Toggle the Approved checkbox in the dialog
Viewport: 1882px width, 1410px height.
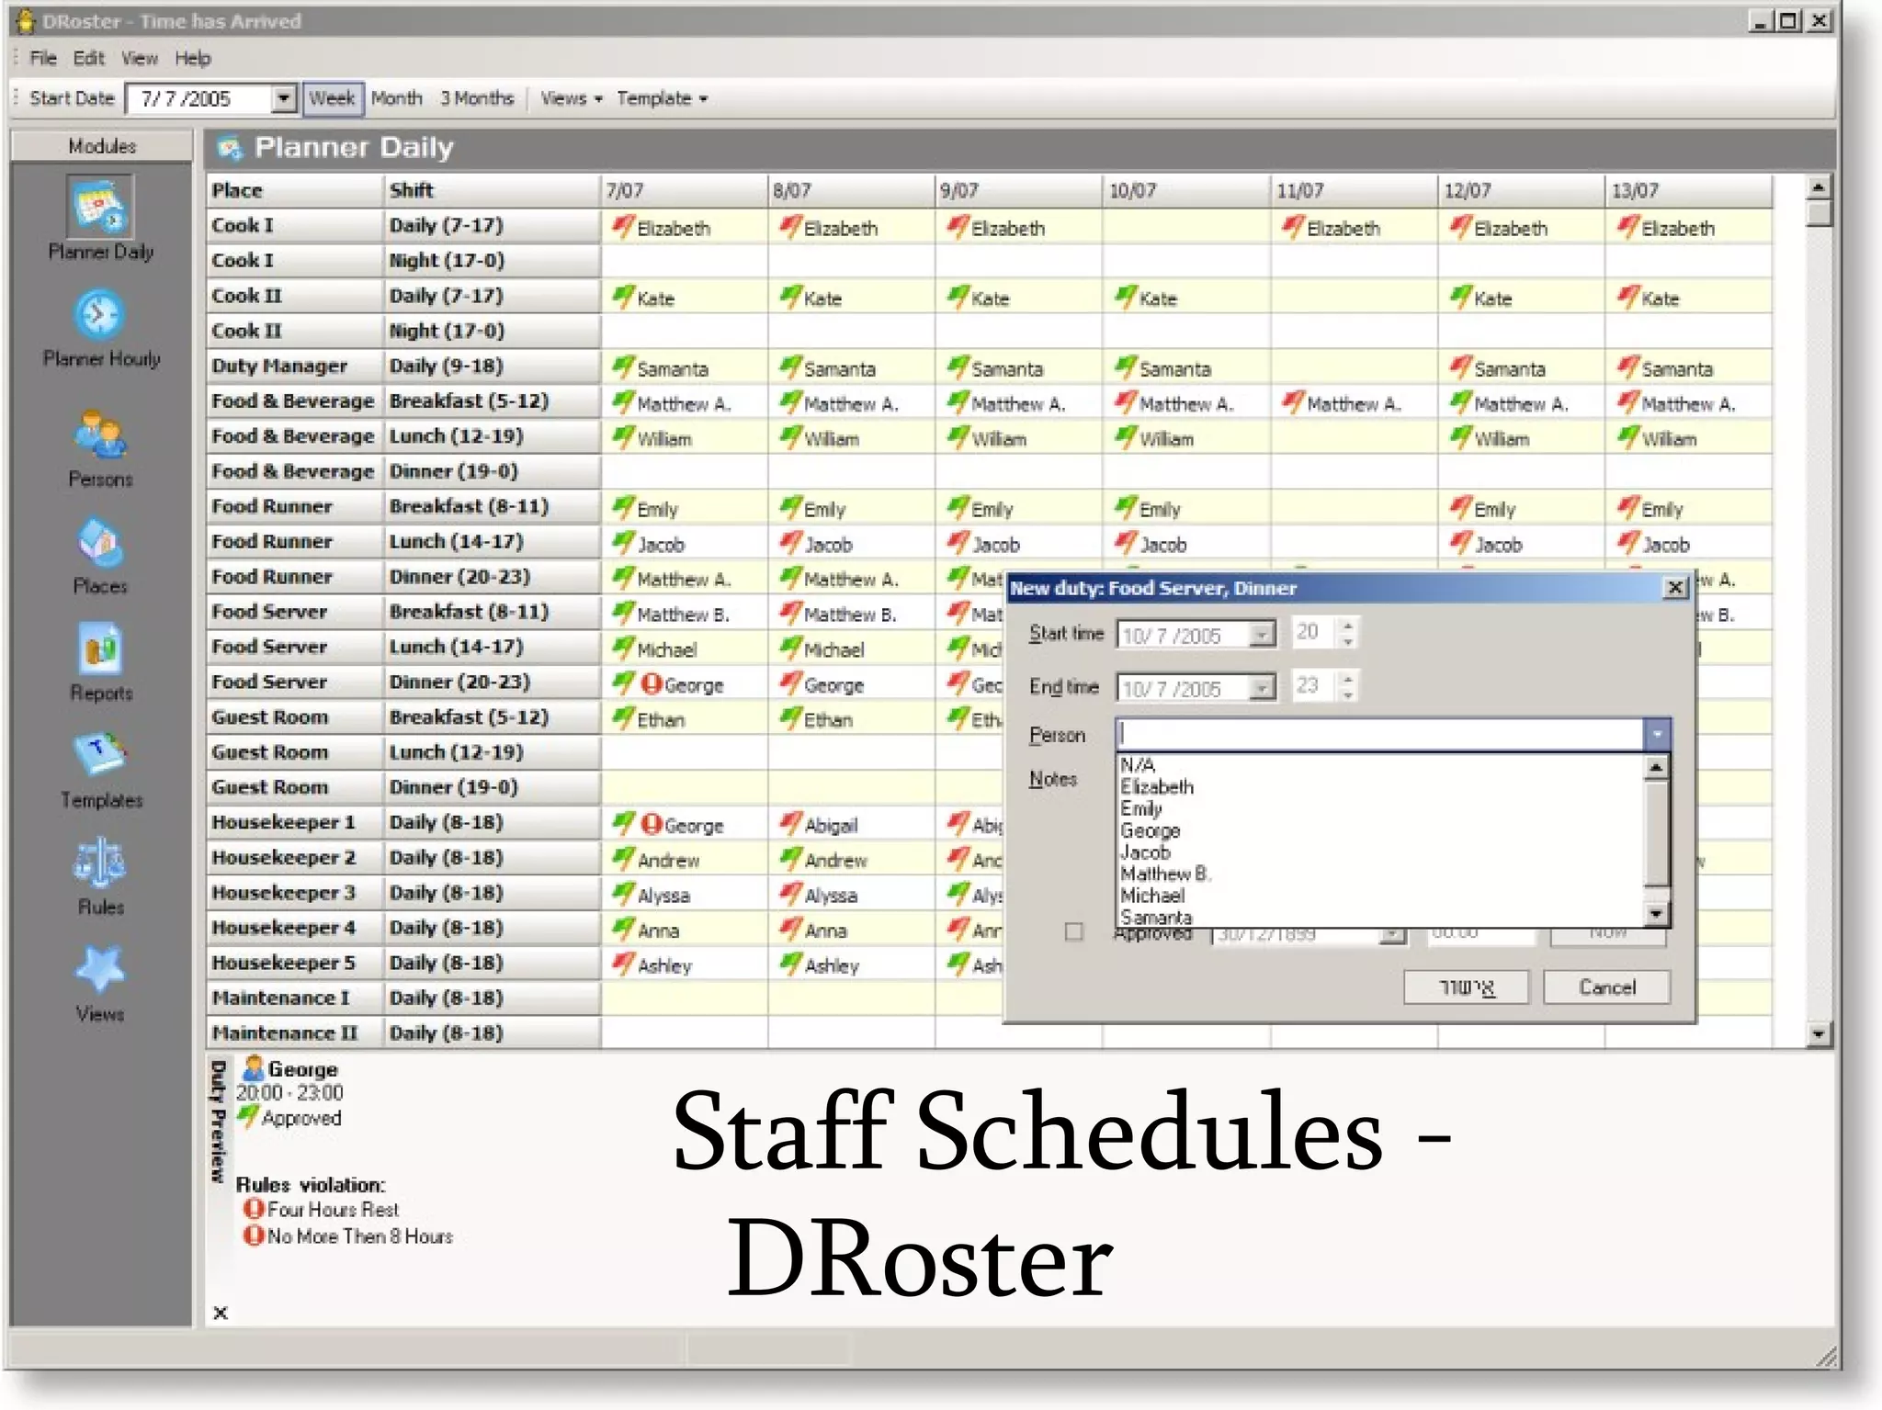1073,931
